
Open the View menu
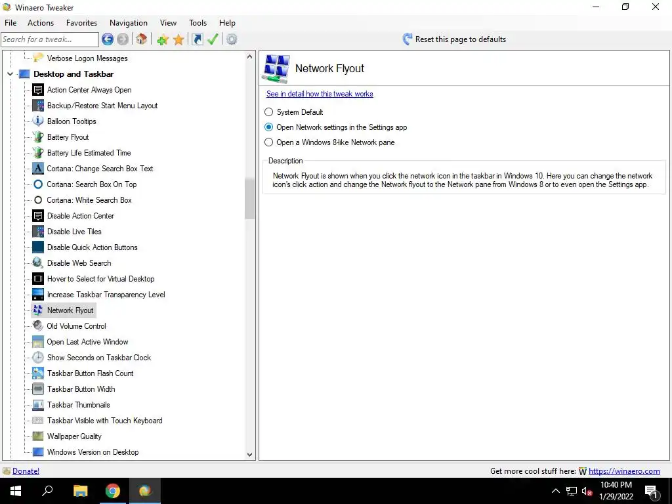pos(168,23)
